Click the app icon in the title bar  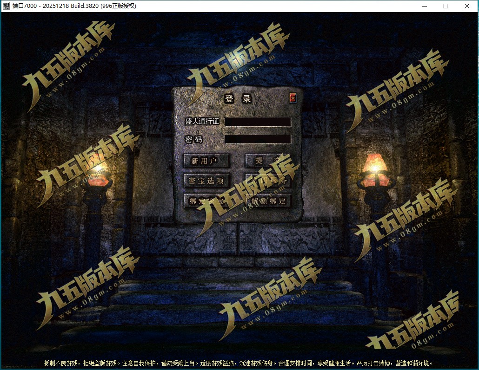[x=6, y=6]
